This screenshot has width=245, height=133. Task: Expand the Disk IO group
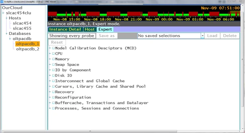[x=50, y=75]
